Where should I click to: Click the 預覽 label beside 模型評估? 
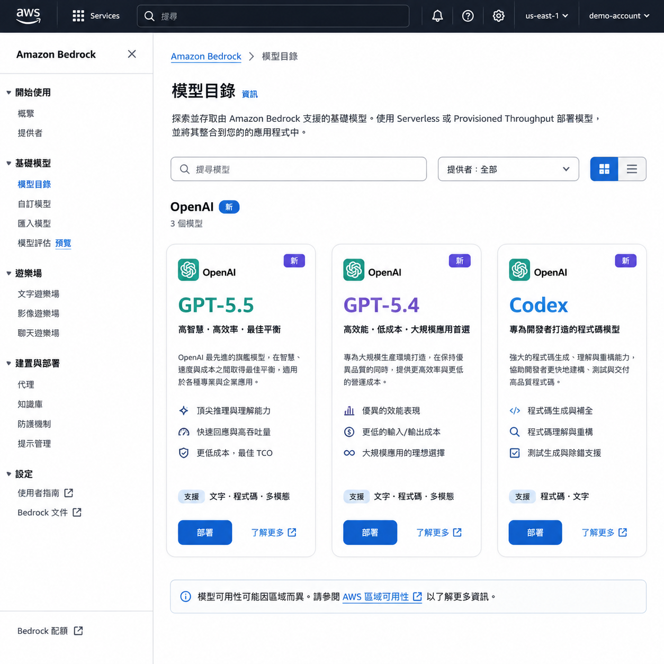pos(63,243)
